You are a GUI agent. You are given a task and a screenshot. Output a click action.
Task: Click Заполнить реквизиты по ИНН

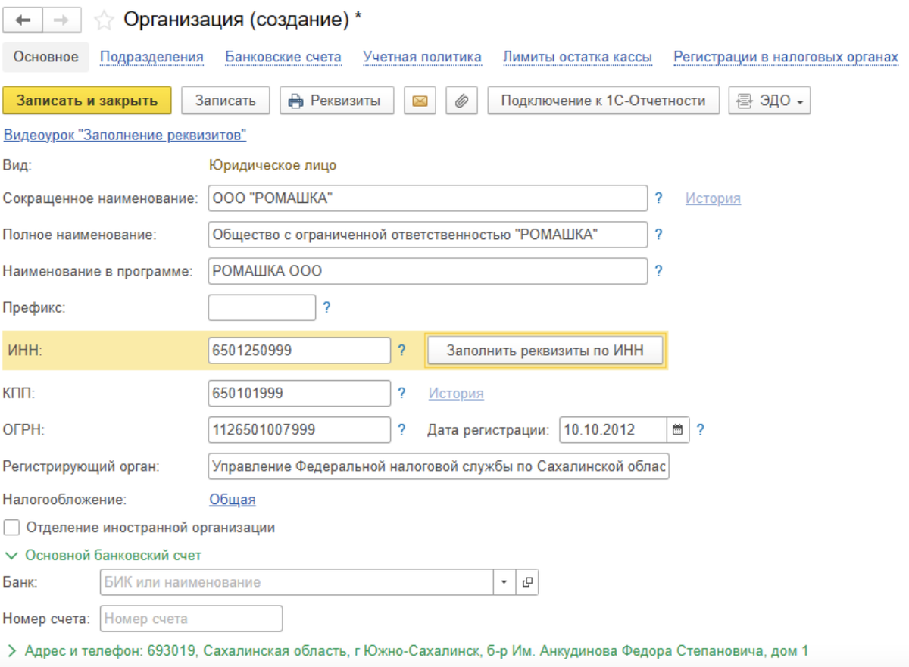(x=545, y=351)
